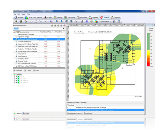The height and width of the screenshot is (131, 167).
Task: Click the multicolor heatmap toolbar icon
Action: [x=97, y=21]
